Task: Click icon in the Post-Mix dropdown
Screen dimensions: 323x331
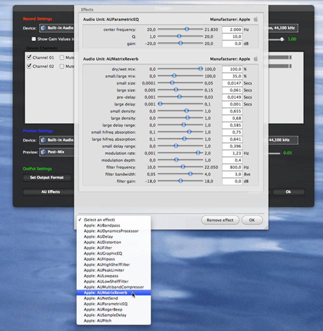Action: pyautogui.click(x=43, y=152)
